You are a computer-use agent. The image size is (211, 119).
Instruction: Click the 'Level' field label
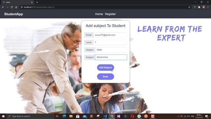89,42
